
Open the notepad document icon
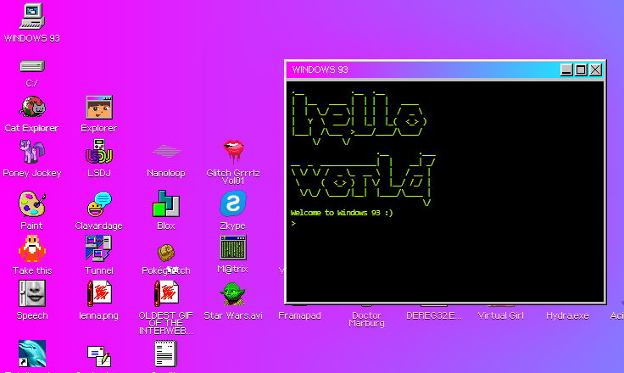(165, 354)
